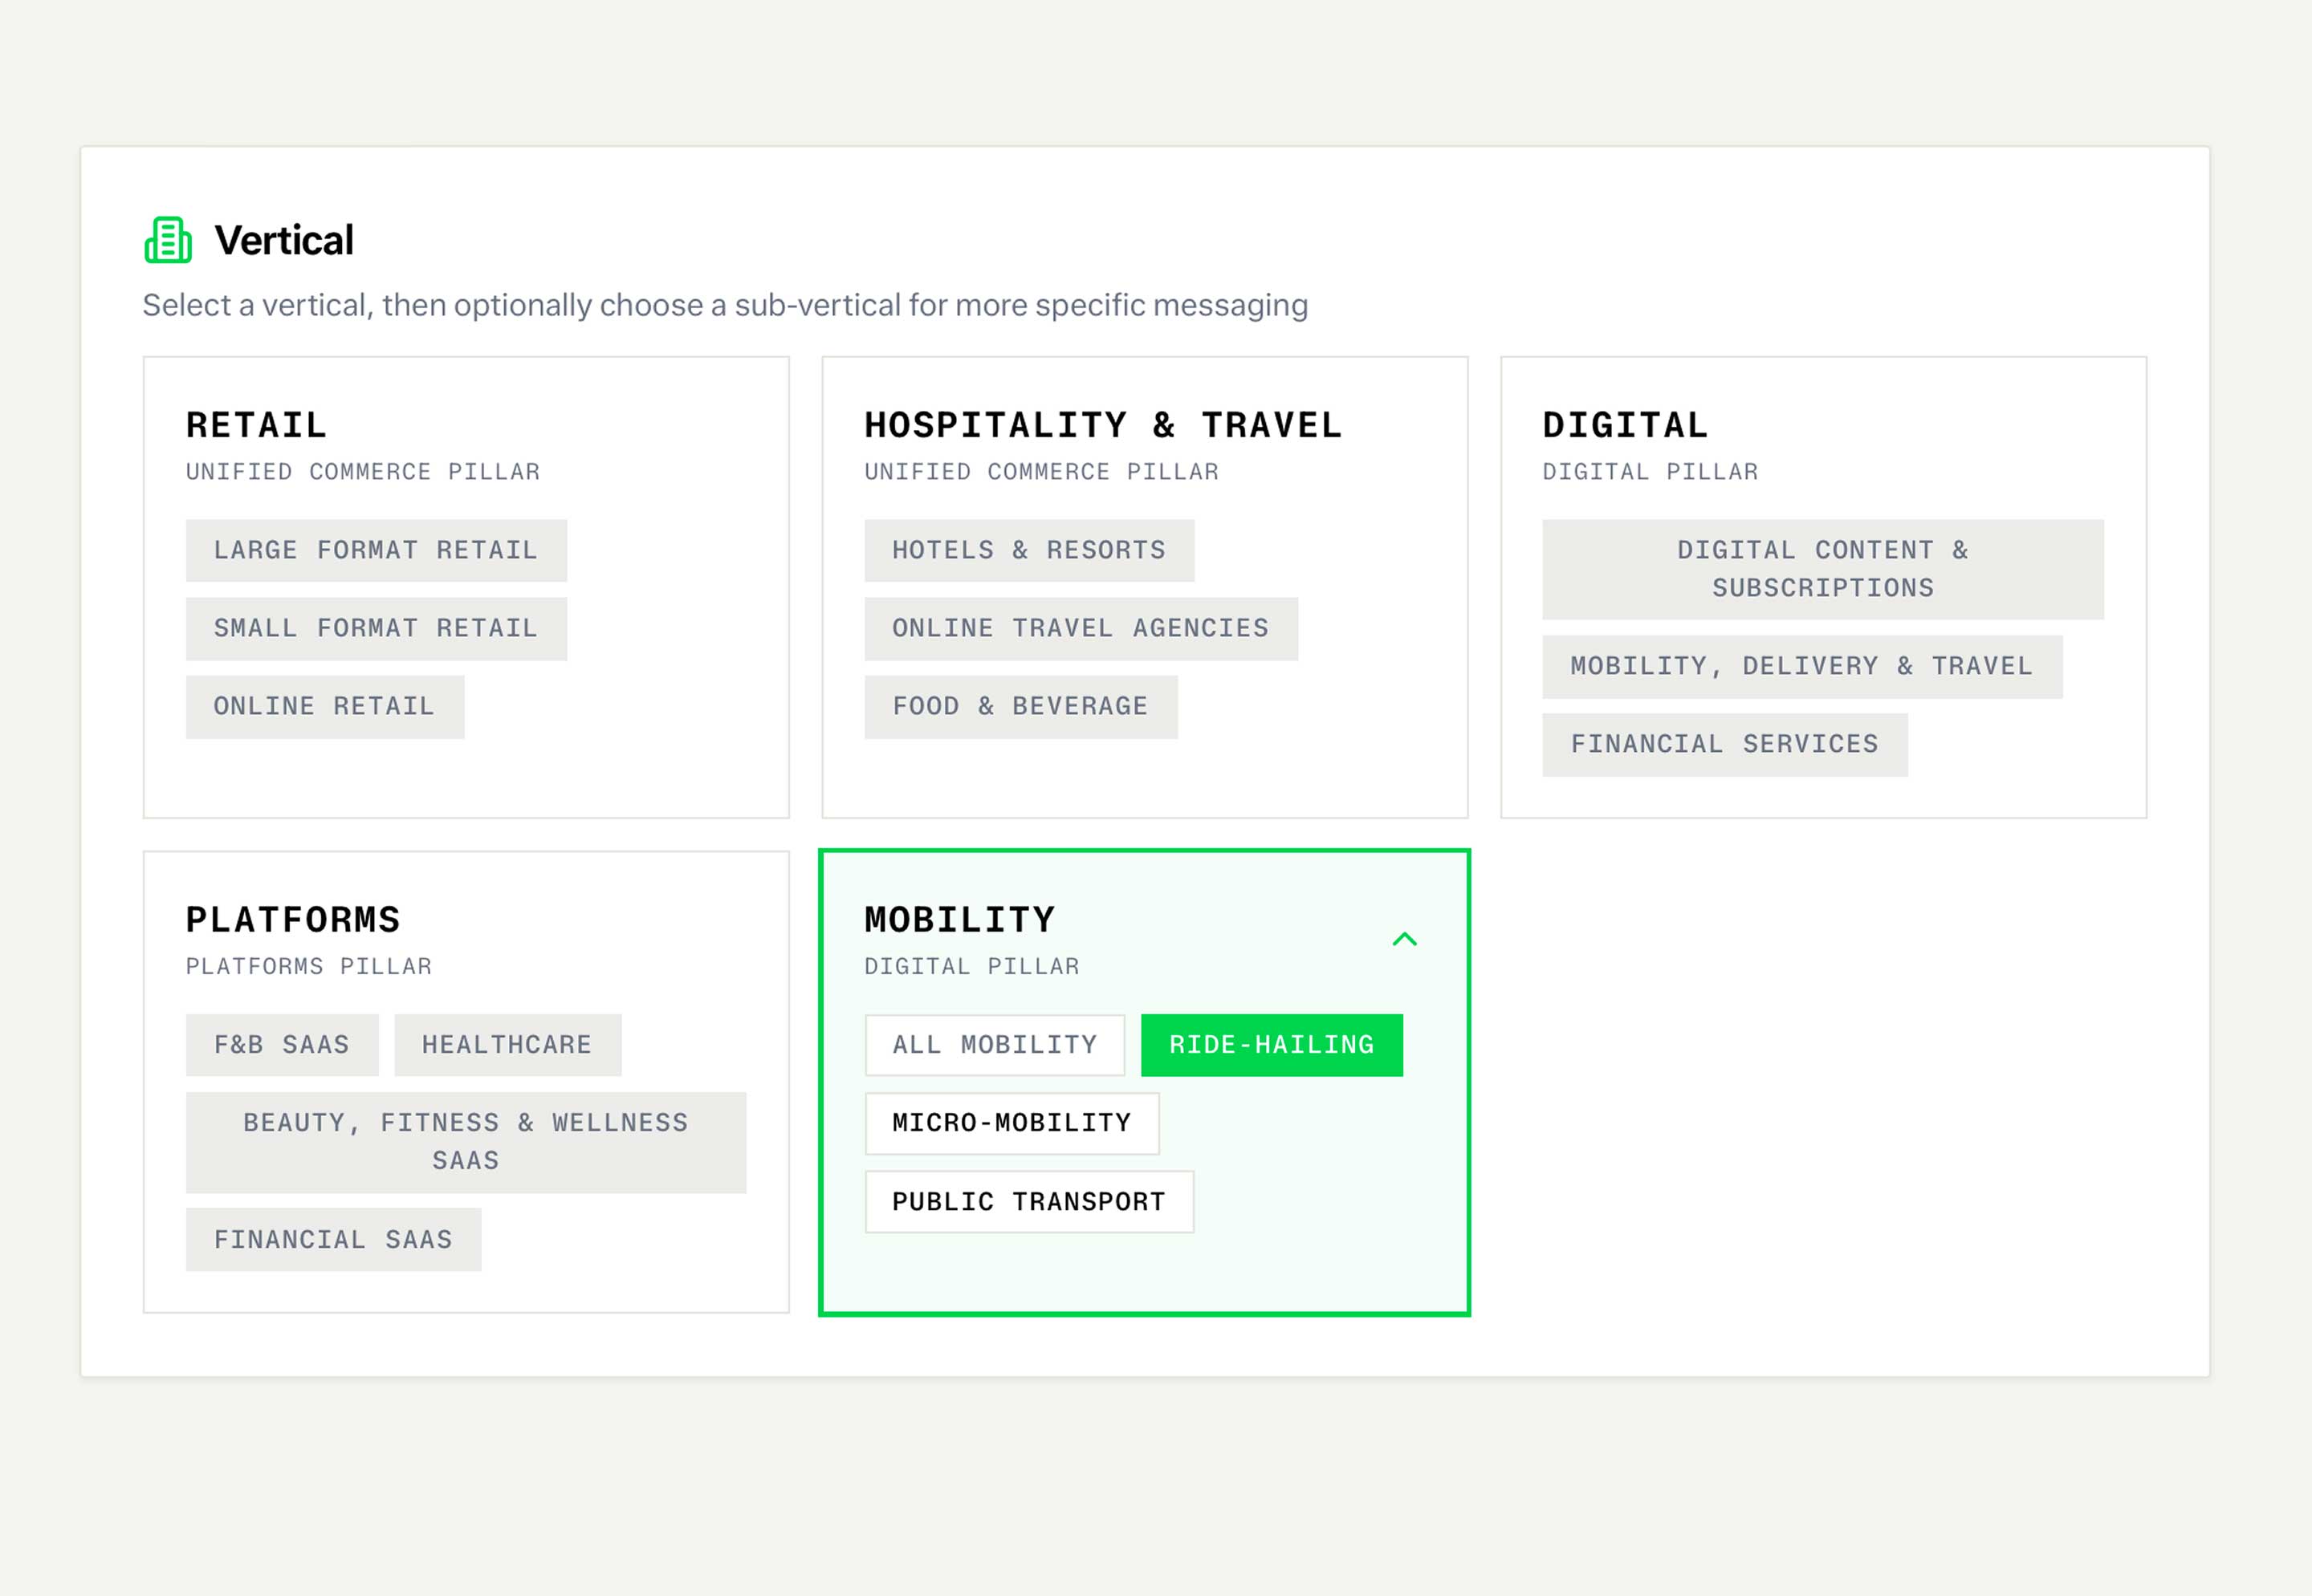The width and height of the screenshot is (2312, 1596).
Task: Select Digital Content & Subscriptions chip
Action: [x=1822, y=569]
